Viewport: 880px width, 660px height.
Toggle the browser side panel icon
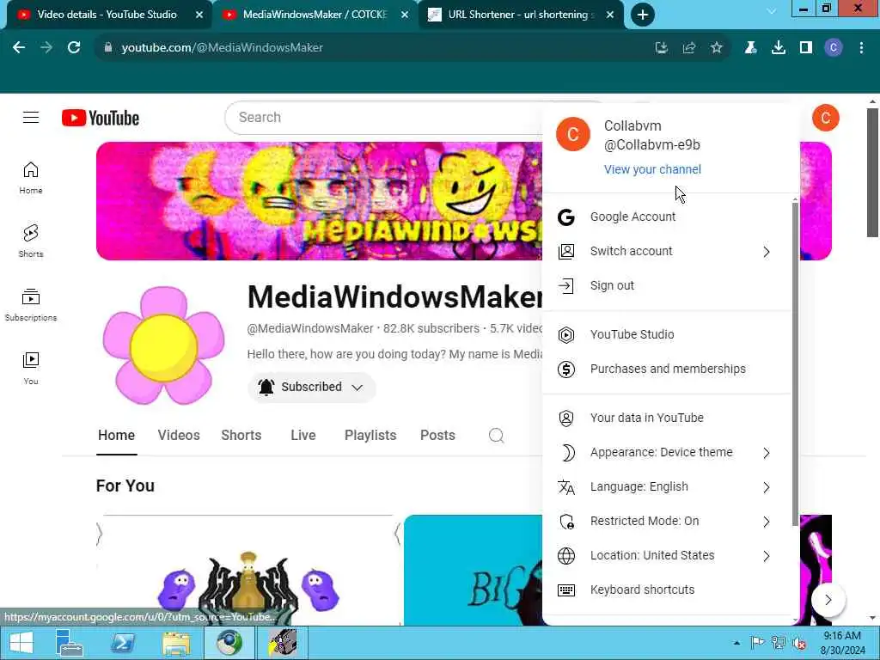[806, 48]
